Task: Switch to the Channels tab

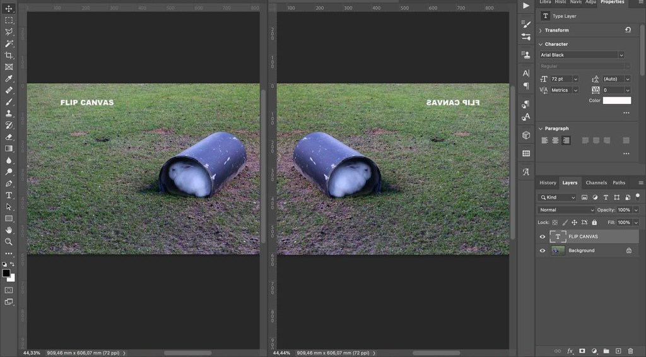Action: (x=596, y=183)
